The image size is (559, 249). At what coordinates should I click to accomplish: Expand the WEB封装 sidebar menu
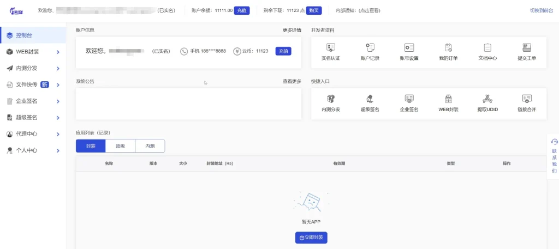tap(33, 52)
